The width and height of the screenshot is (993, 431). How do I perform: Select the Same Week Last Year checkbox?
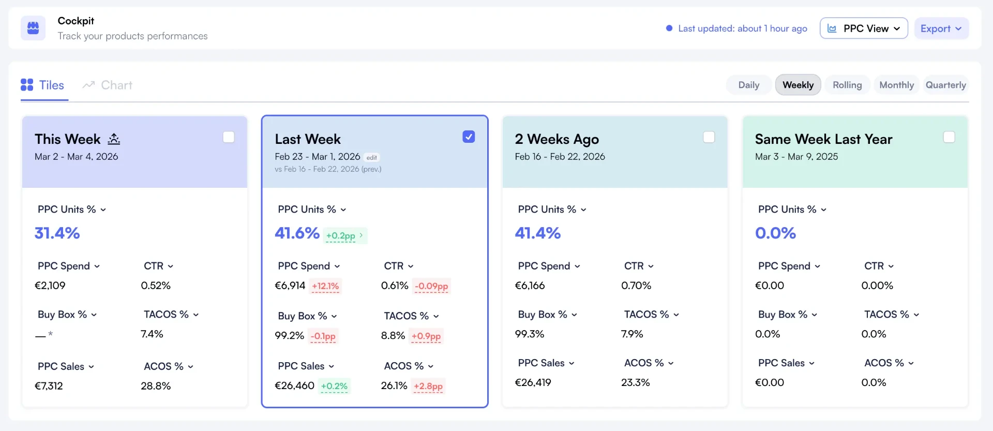coord(949,137)
